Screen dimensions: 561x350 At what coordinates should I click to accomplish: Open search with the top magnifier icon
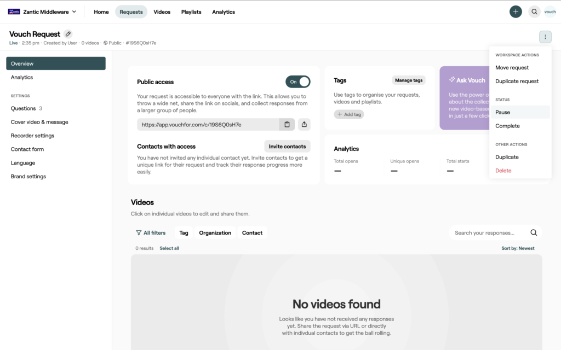534,12
